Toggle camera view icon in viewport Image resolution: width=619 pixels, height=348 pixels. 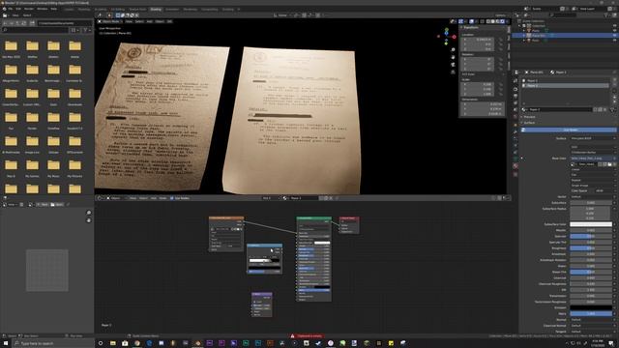pyautogui.click(x=453, y=65)
